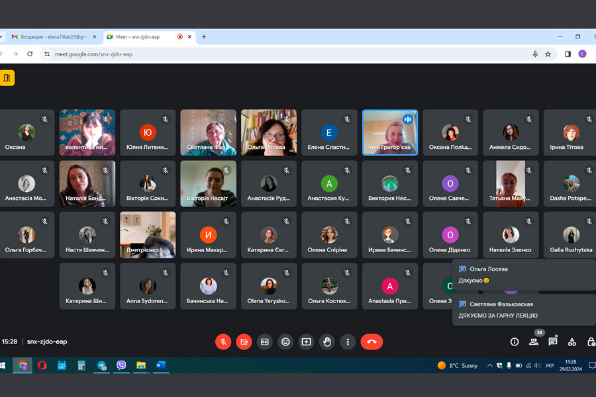This screenshot has width=596, height=397.
Task: Open the activities shapes icon
Action: (572, 342)
